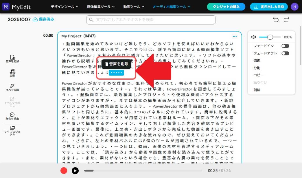Click inside the transcript search field

click(x=150, y=20)
